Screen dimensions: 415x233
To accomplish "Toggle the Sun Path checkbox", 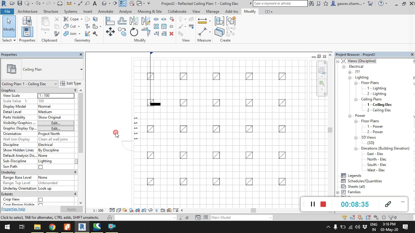I will click(x=41, y=167).
